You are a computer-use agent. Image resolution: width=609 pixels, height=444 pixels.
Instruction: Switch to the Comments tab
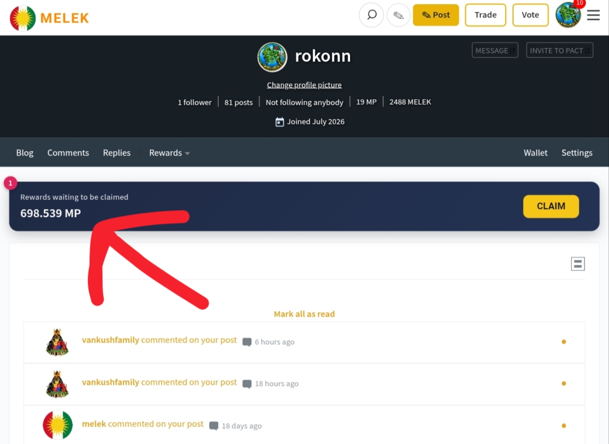(68, 153)
